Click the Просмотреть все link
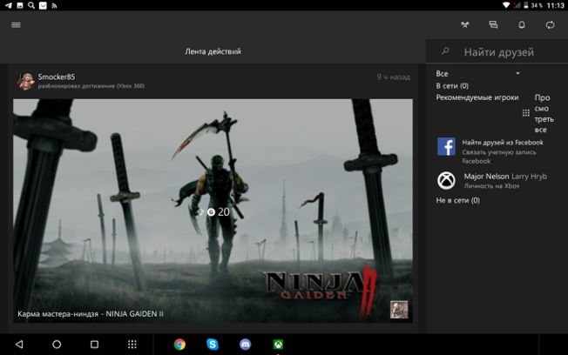 tap(544, 114)
